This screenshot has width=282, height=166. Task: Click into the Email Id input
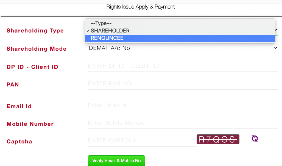click(183, 105)
